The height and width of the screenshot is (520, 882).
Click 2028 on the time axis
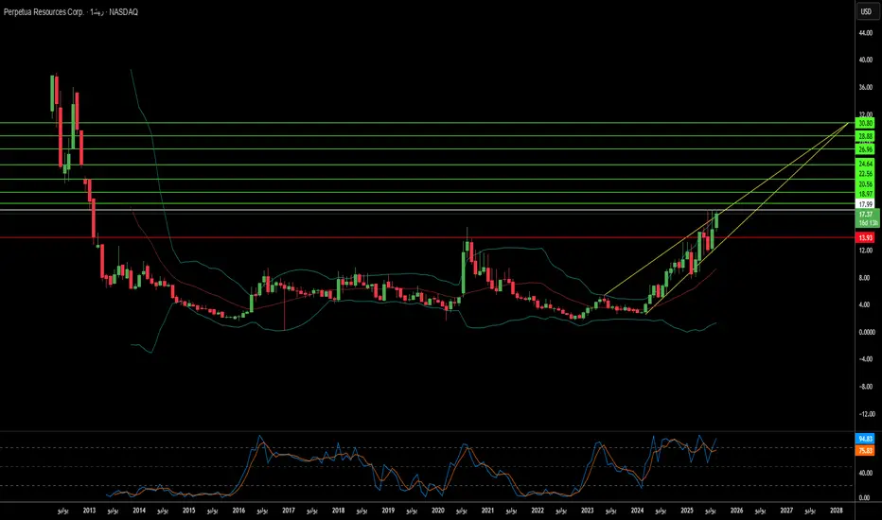click(837, 511)
